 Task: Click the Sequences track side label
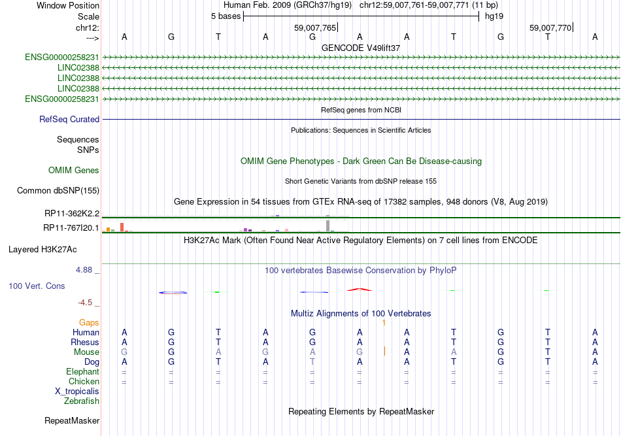[78, 139]
